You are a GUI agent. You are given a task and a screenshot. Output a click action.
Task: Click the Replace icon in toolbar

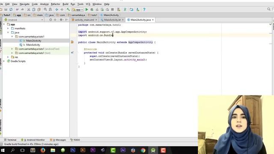51,9
